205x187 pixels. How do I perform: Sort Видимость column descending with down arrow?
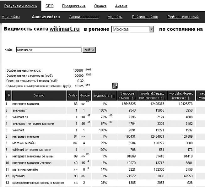point(113,96)
